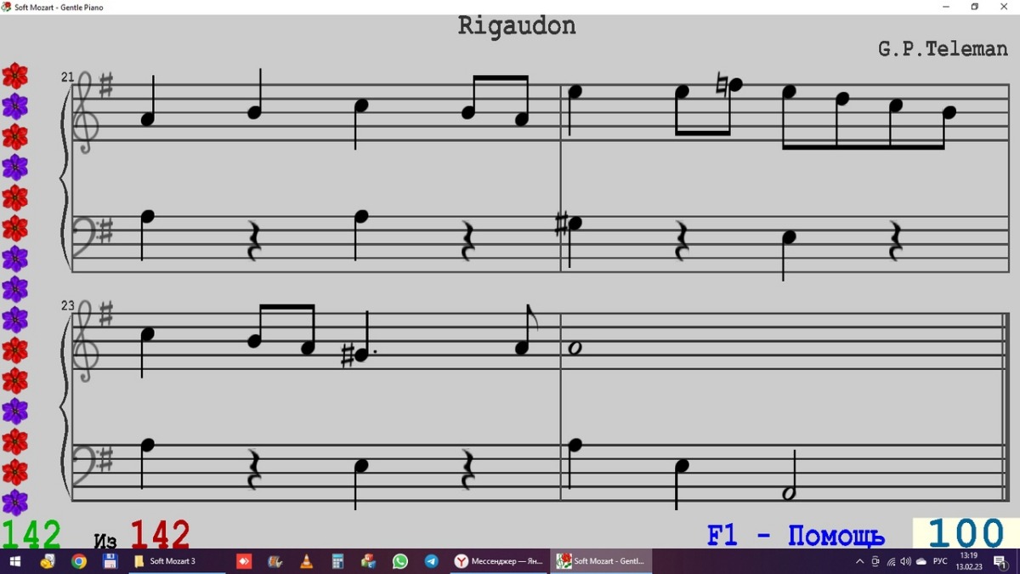This screenshot has width=1020, height=574.
Task: Click the green 142 counter
Action: pos(31,535)
